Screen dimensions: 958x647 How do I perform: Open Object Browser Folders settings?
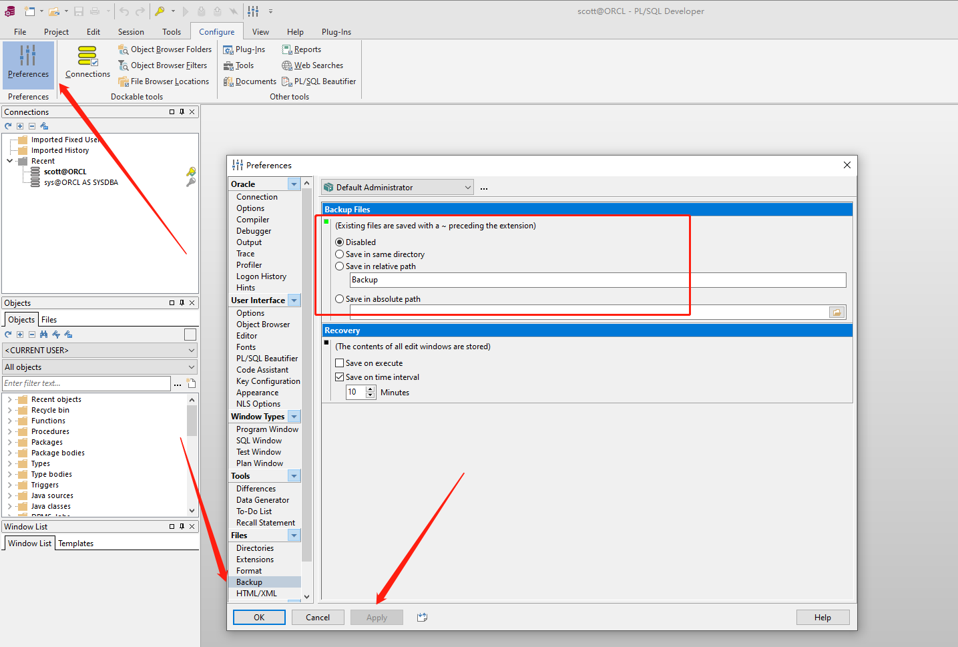(165, 49)
